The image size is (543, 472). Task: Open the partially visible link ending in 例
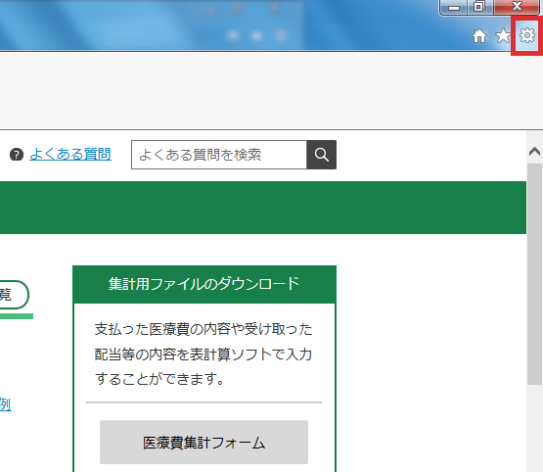tap(6, 404)
